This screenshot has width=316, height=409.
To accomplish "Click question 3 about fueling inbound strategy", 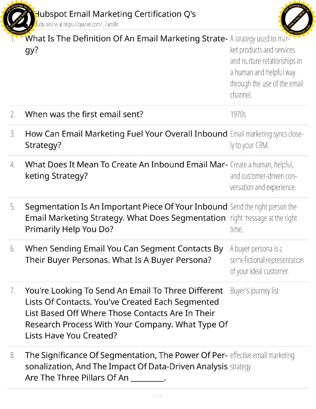I will coord(126,139).
